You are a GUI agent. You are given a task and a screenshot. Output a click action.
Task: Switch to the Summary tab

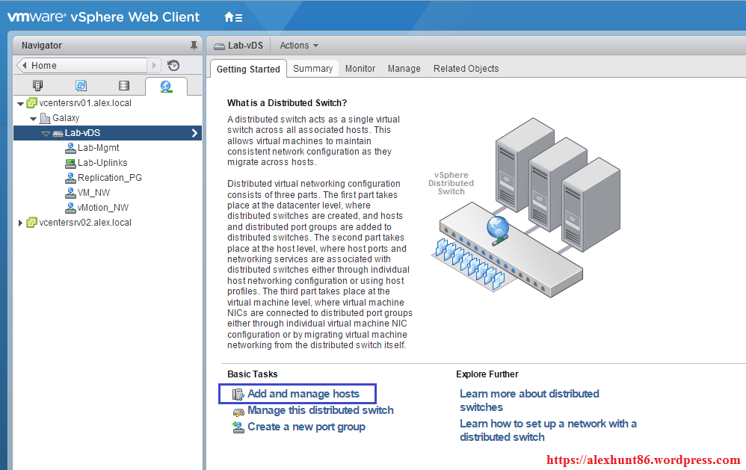pyautogui.click(x=312, y=69)
